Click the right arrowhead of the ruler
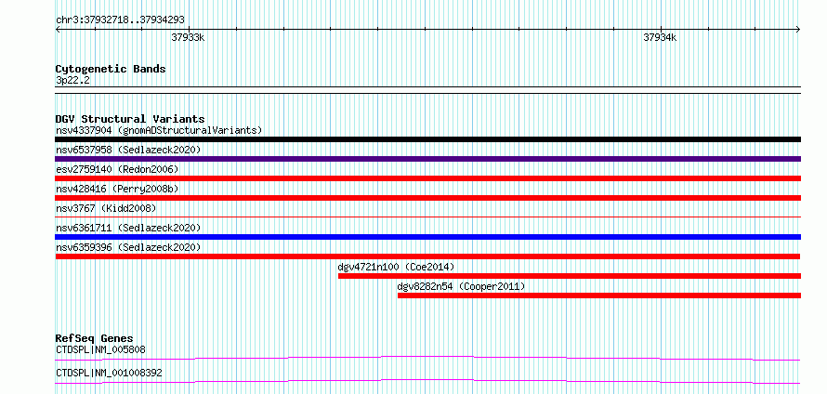This screenshot has width=827, height=394. pyautogui.click(x=798, y=29)
